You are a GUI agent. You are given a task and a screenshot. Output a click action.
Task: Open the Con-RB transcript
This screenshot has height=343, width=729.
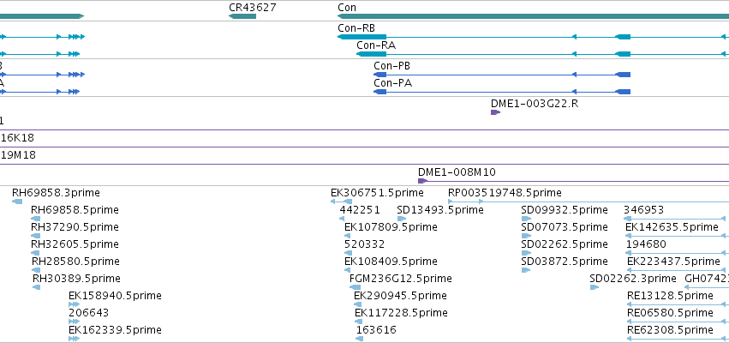(534, 37)
